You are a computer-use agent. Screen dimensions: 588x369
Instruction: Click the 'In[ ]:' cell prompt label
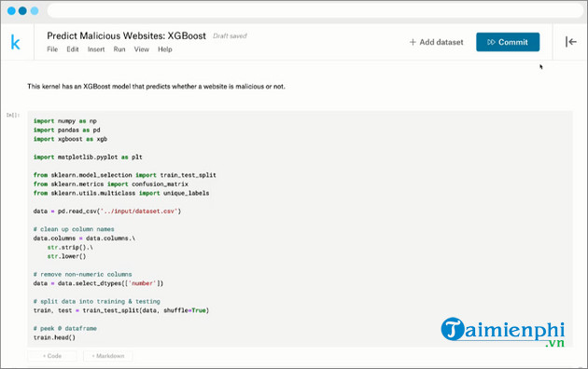click(13, 115)
